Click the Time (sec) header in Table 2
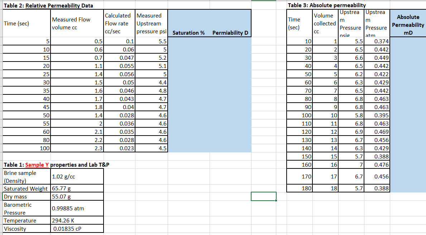 tap(26, 23)
